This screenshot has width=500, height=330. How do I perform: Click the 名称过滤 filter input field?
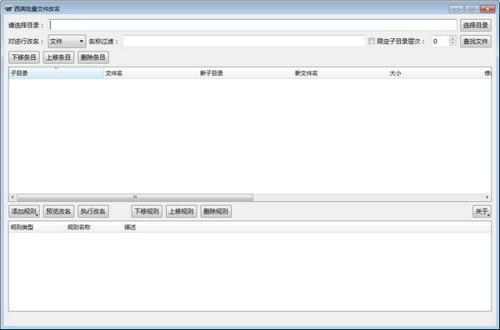coord(244,42)
